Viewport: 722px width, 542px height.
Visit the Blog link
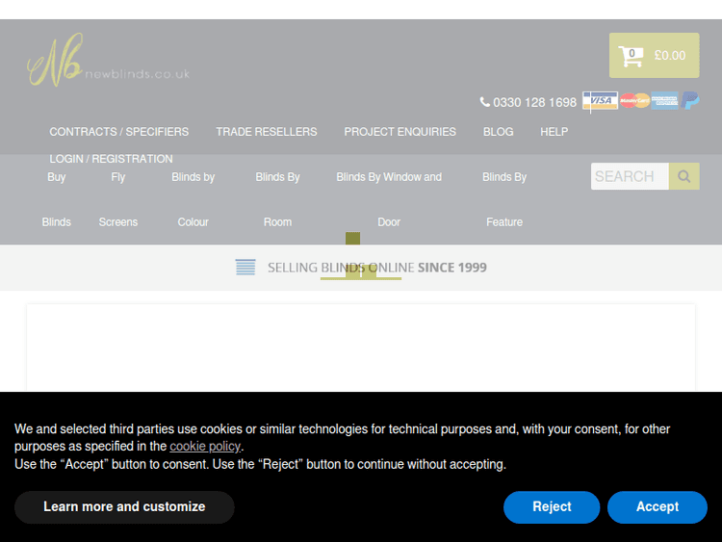[x=498, y=132]
